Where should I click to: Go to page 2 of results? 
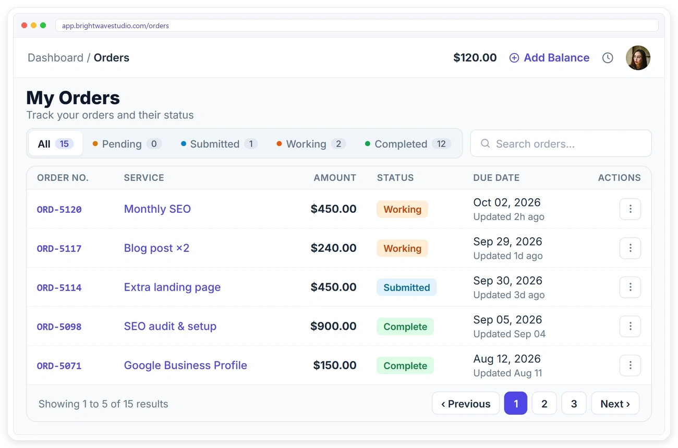544,404
